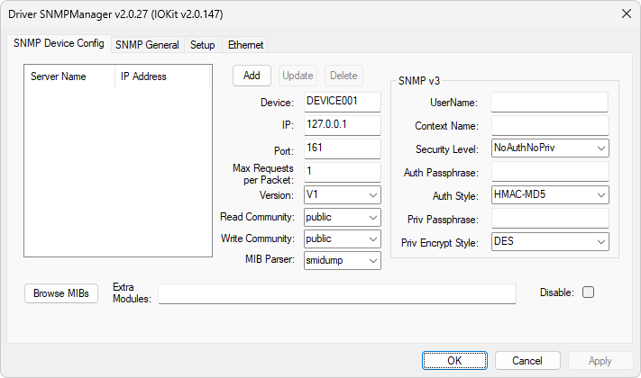Click the Server Name column header
The image size is (641, 378).
click(x=70, y=76)
